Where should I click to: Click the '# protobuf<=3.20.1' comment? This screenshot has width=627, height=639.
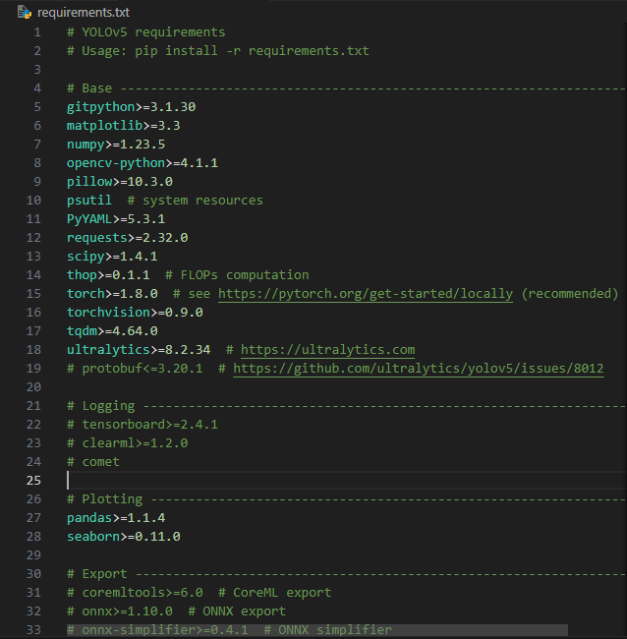135,369
